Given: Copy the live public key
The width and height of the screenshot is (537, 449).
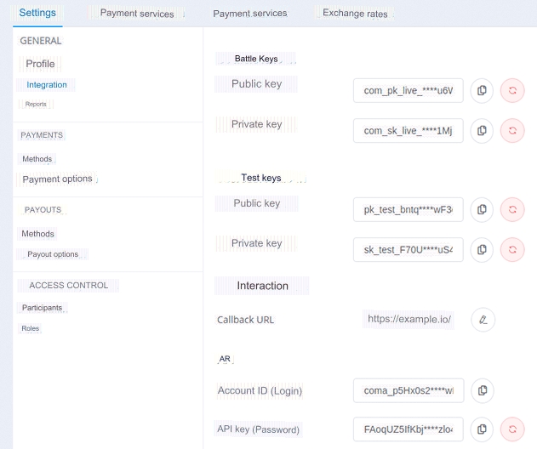Looking at the screenshot, I should click(x=482, y=90).
